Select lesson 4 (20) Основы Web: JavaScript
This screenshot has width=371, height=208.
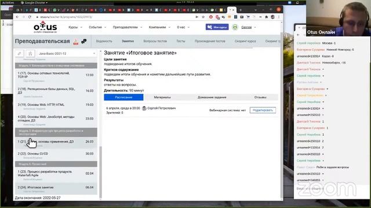click(x=56, y=120)
